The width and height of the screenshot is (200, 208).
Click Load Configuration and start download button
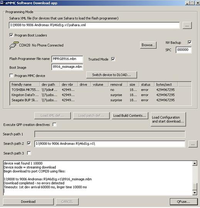click(168, 119)
